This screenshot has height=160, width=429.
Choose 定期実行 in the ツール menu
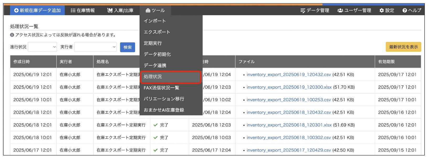[x=171, y=43]
